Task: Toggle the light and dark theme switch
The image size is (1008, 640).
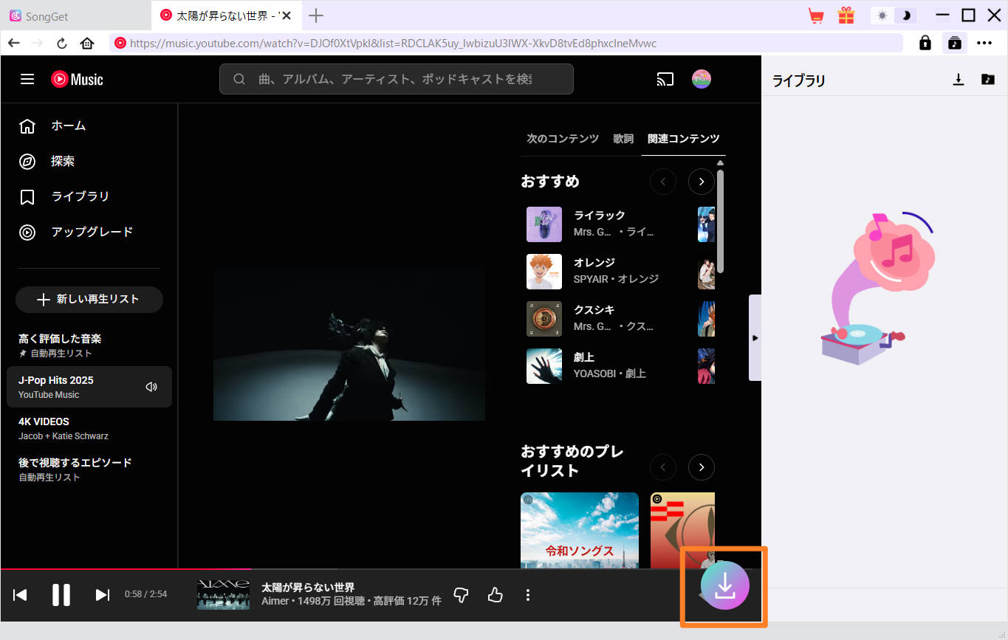Action: (894, 16)
